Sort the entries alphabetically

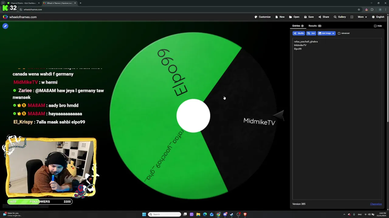[x=311, y=33]
